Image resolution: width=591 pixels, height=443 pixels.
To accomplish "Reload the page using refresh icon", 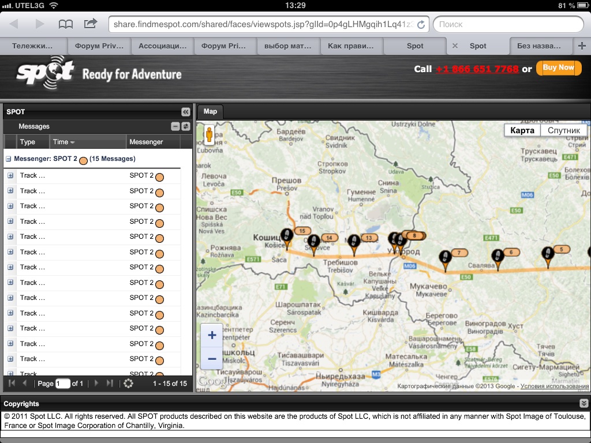I will 421,24.
